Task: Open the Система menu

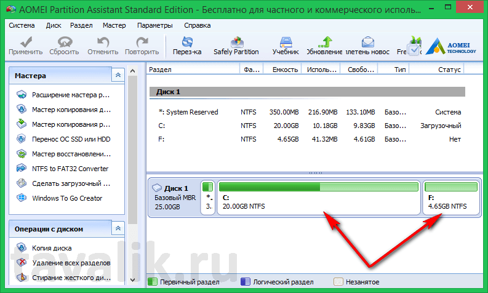Action: click(x=22, y=25)
